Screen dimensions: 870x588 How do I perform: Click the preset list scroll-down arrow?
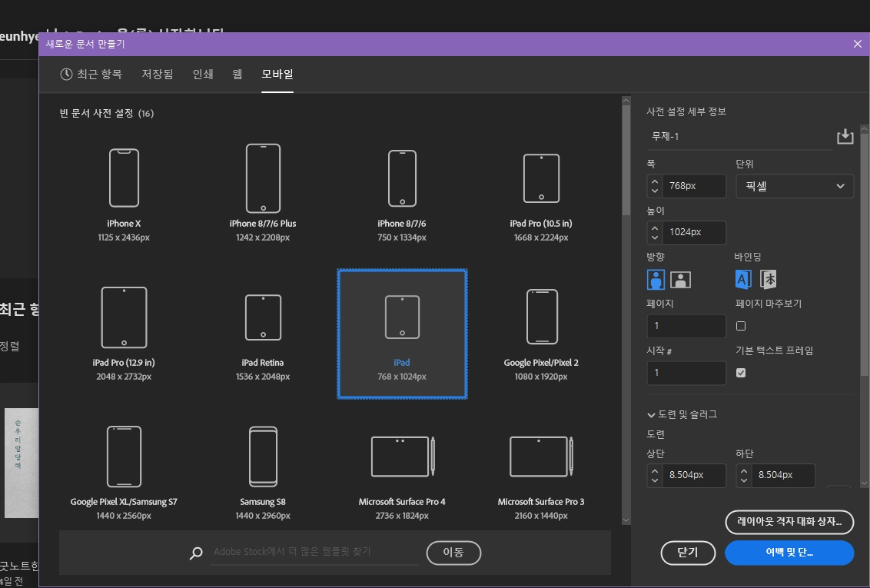[x=626, y=520]
